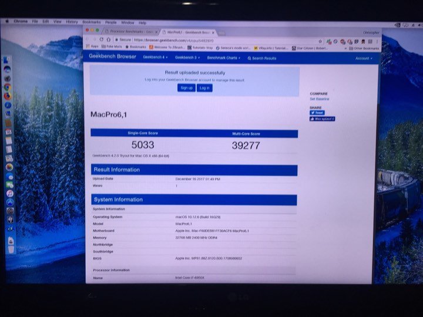
Task: Open the Apps bookmarks shortcut
Action: click(92, 46)
